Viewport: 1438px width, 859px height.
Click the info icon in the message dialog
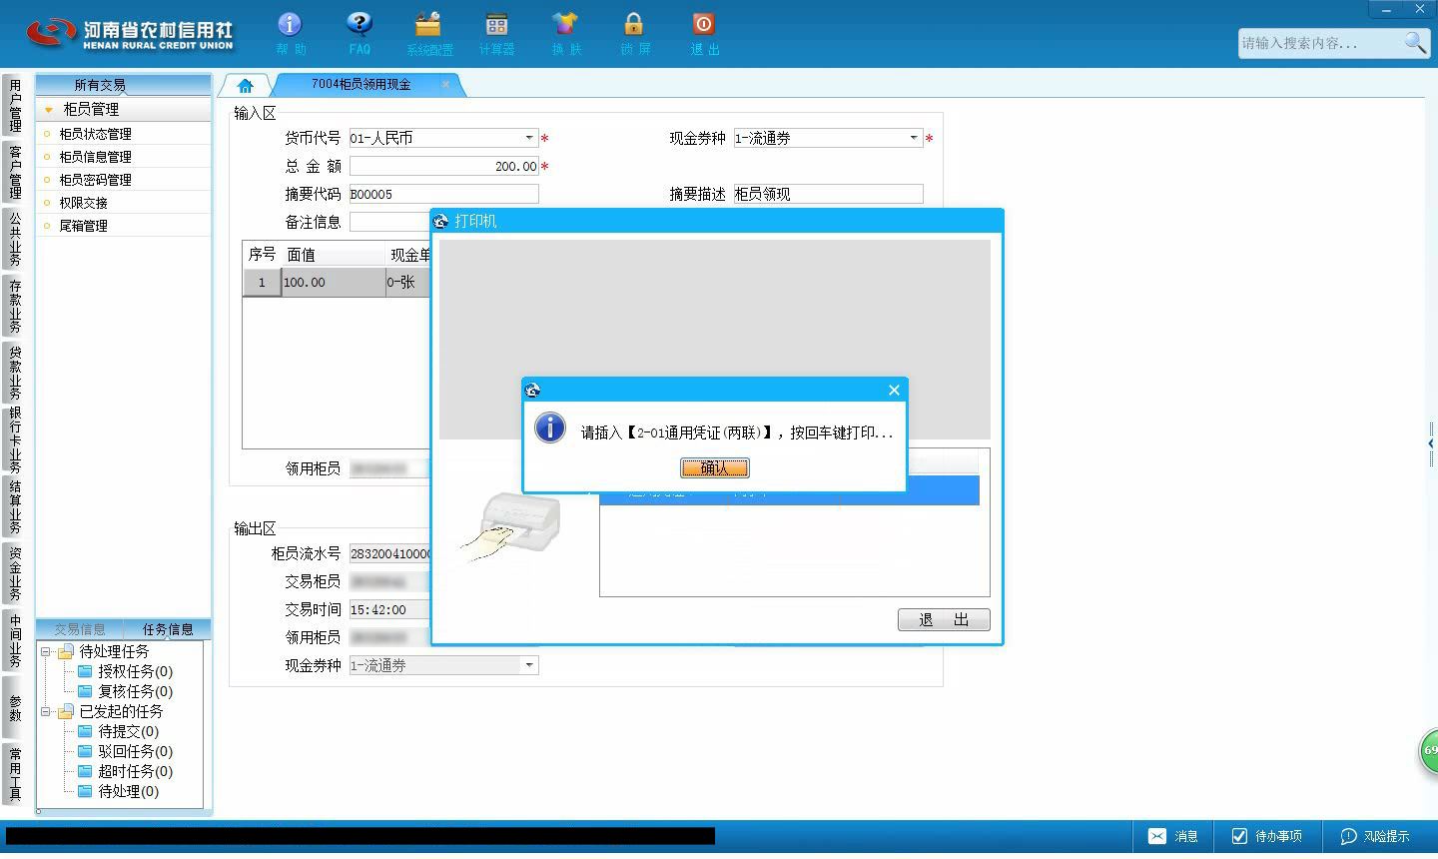(550, 428)
